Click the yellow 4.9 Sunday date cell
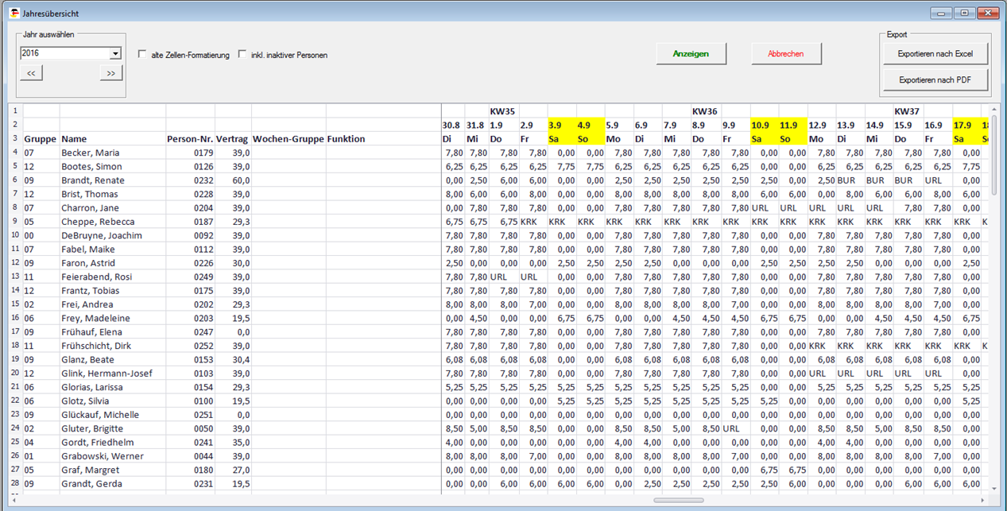This screenshot has height=511, width=1007. pyautogui.click(x=591, y=126)
